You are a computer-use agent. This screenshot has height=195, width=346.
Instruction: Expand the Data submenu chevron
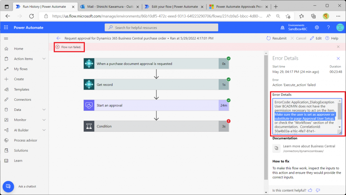coord(44,109)
